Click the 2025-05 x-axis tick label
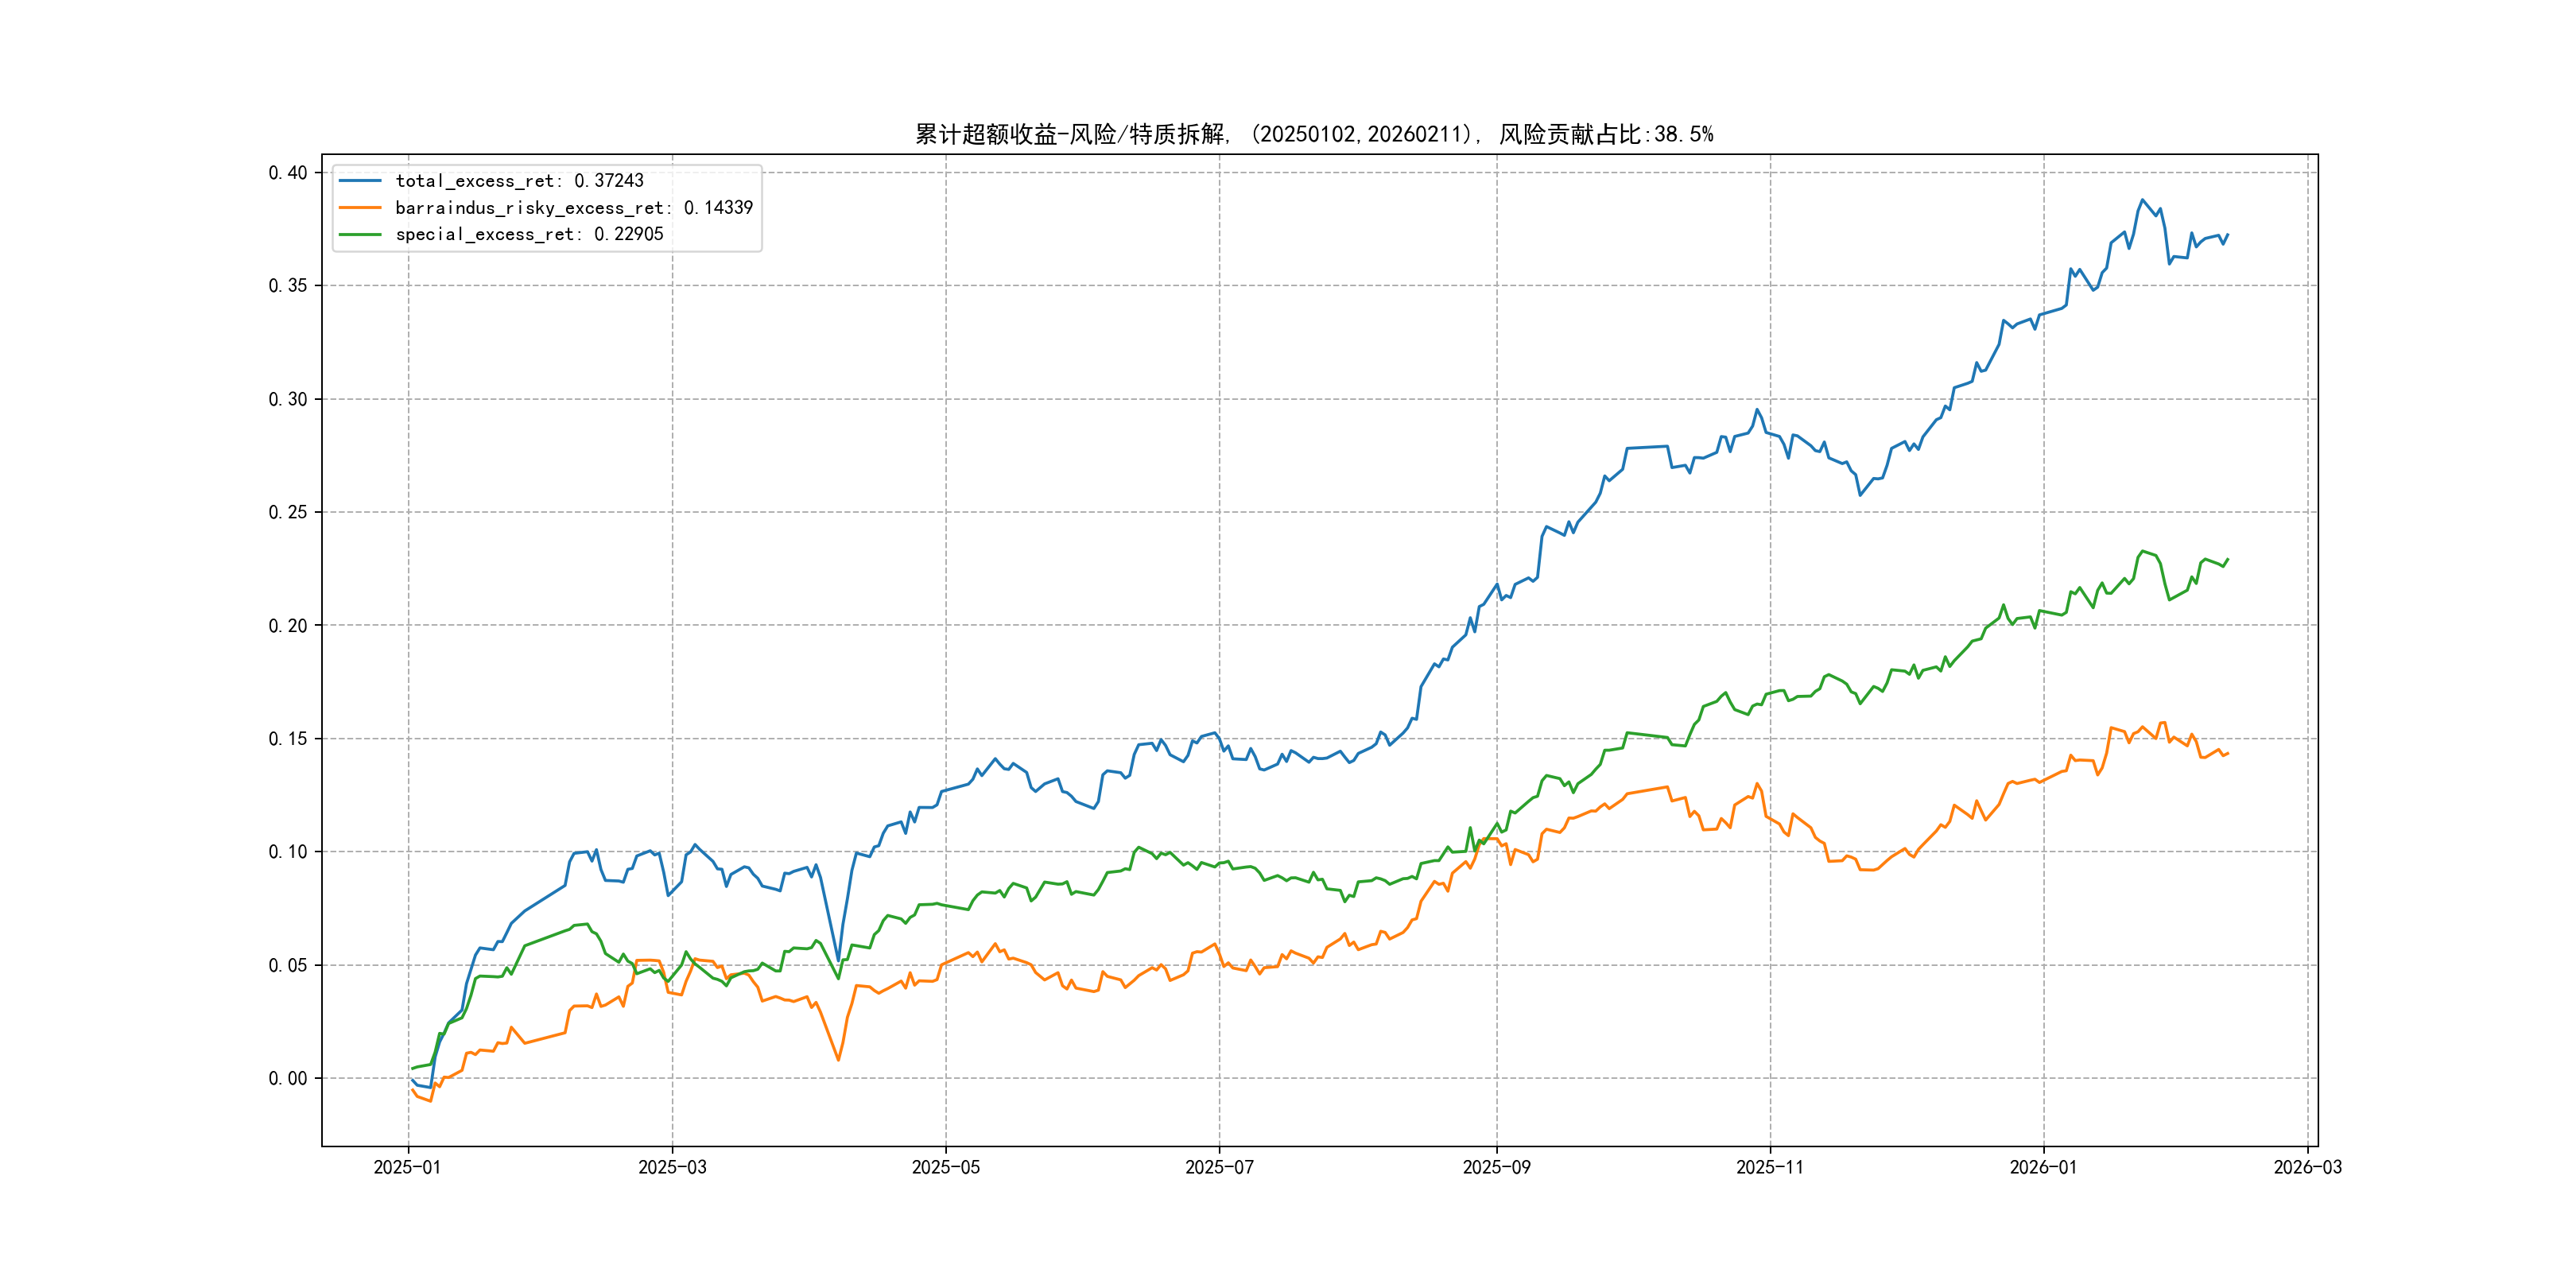 pos(945,1167)
